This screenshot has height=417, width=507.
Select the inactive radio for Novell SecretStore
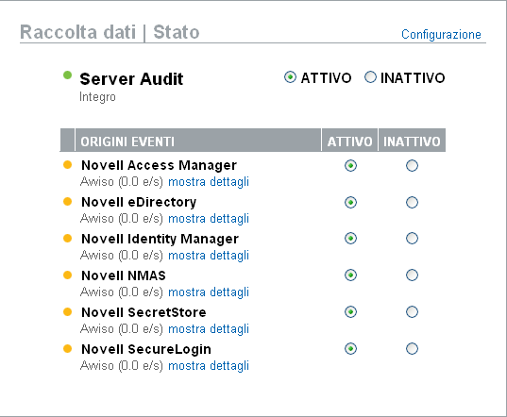pos(412,312)
